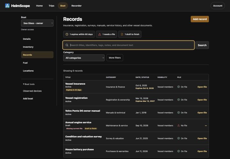The image size is (230, 159).
Task: Open Fuel in the sidebar
Action: (x=37, y=63)
